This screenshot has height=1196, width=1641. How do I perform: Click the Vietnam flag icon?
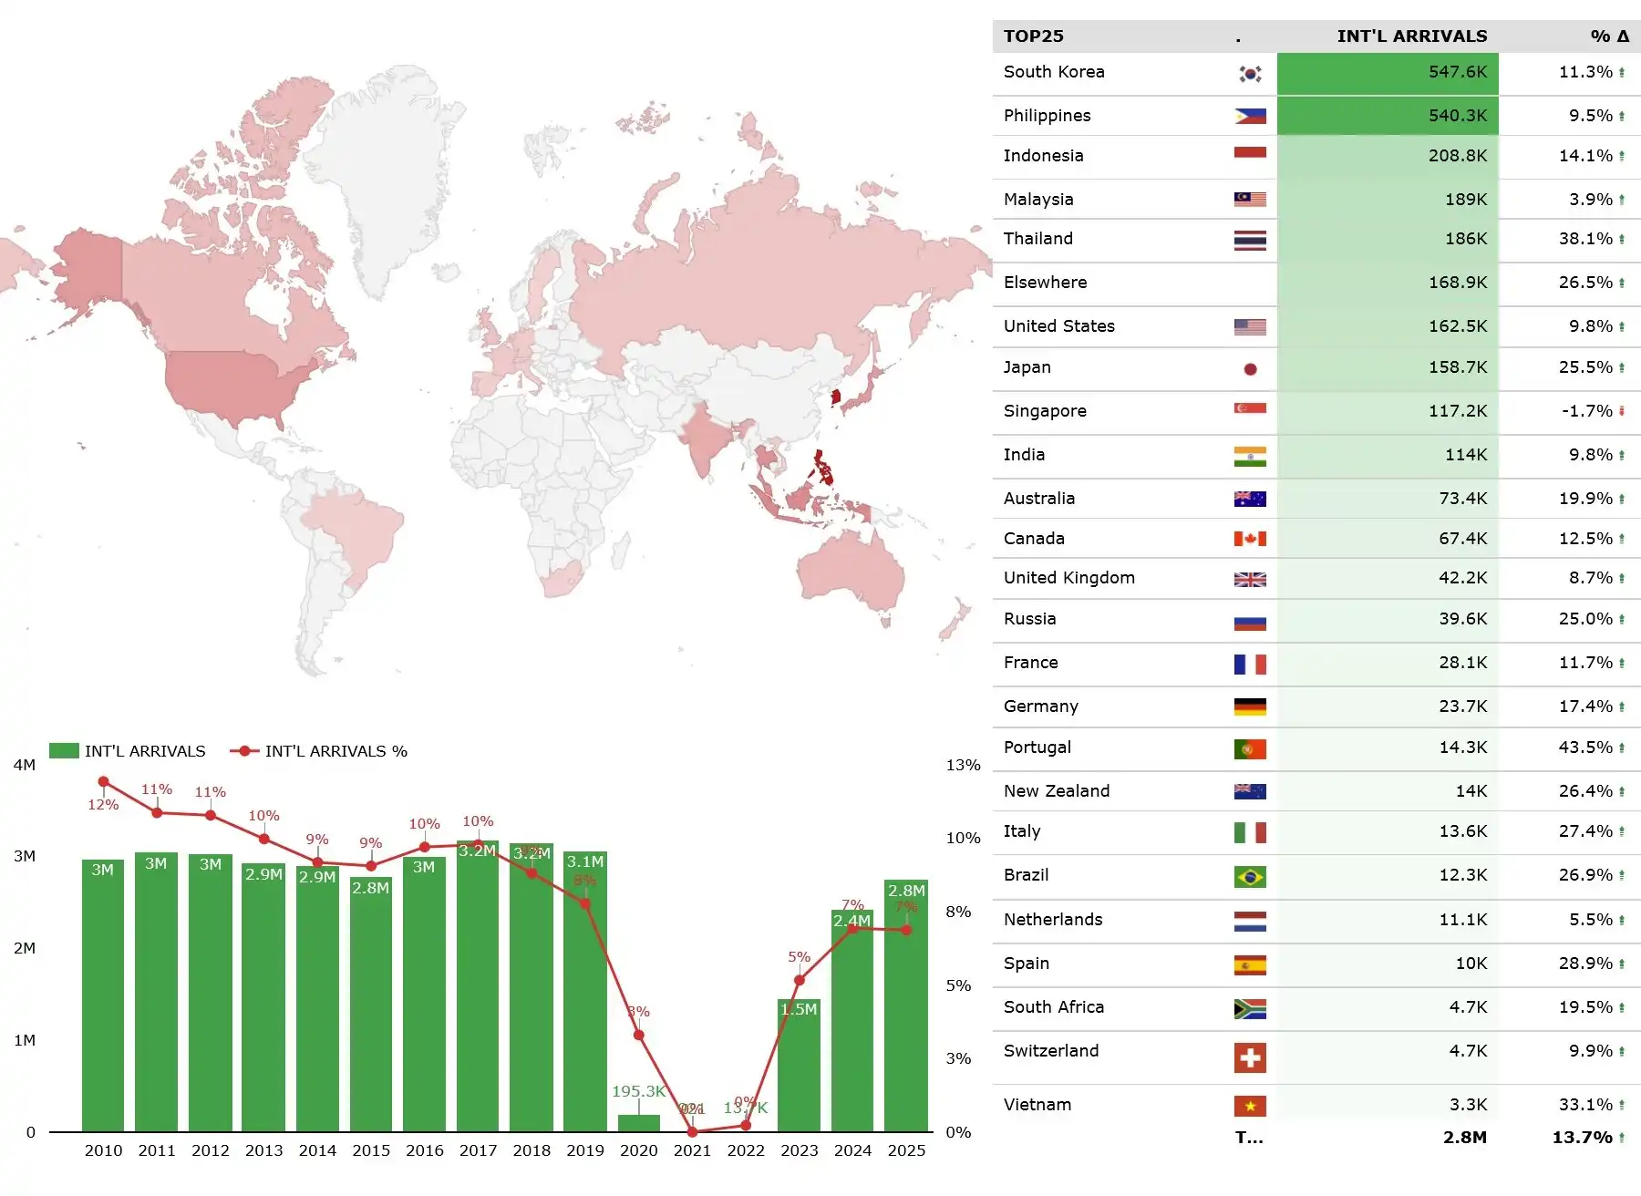click(x=1250, y=1106)
